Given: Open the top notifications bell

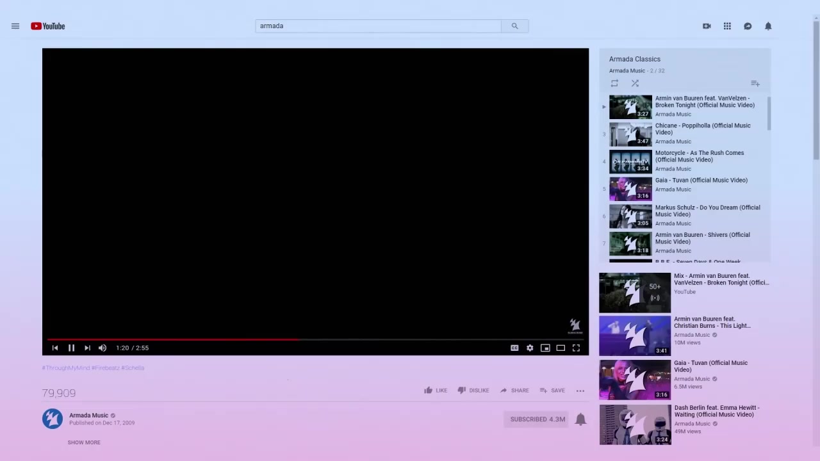Looking at the screenshot, I should pos(768,26).
